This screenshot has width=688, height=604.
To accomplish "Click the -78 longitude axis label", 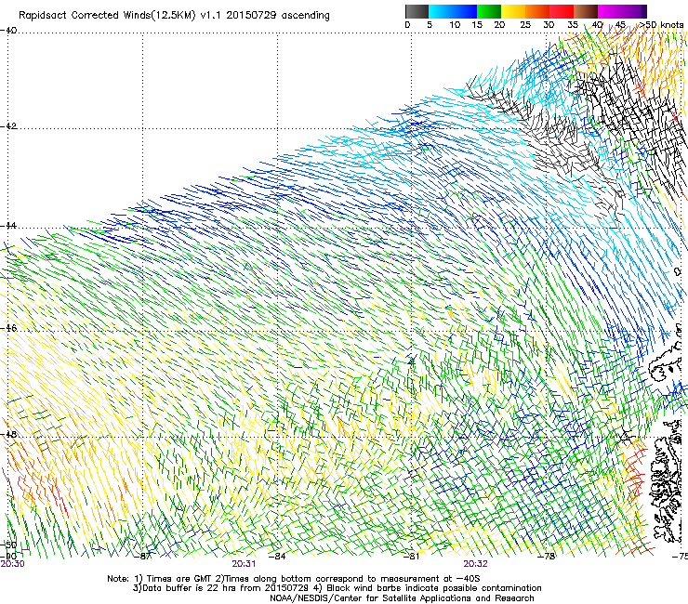I will point(547,557).
